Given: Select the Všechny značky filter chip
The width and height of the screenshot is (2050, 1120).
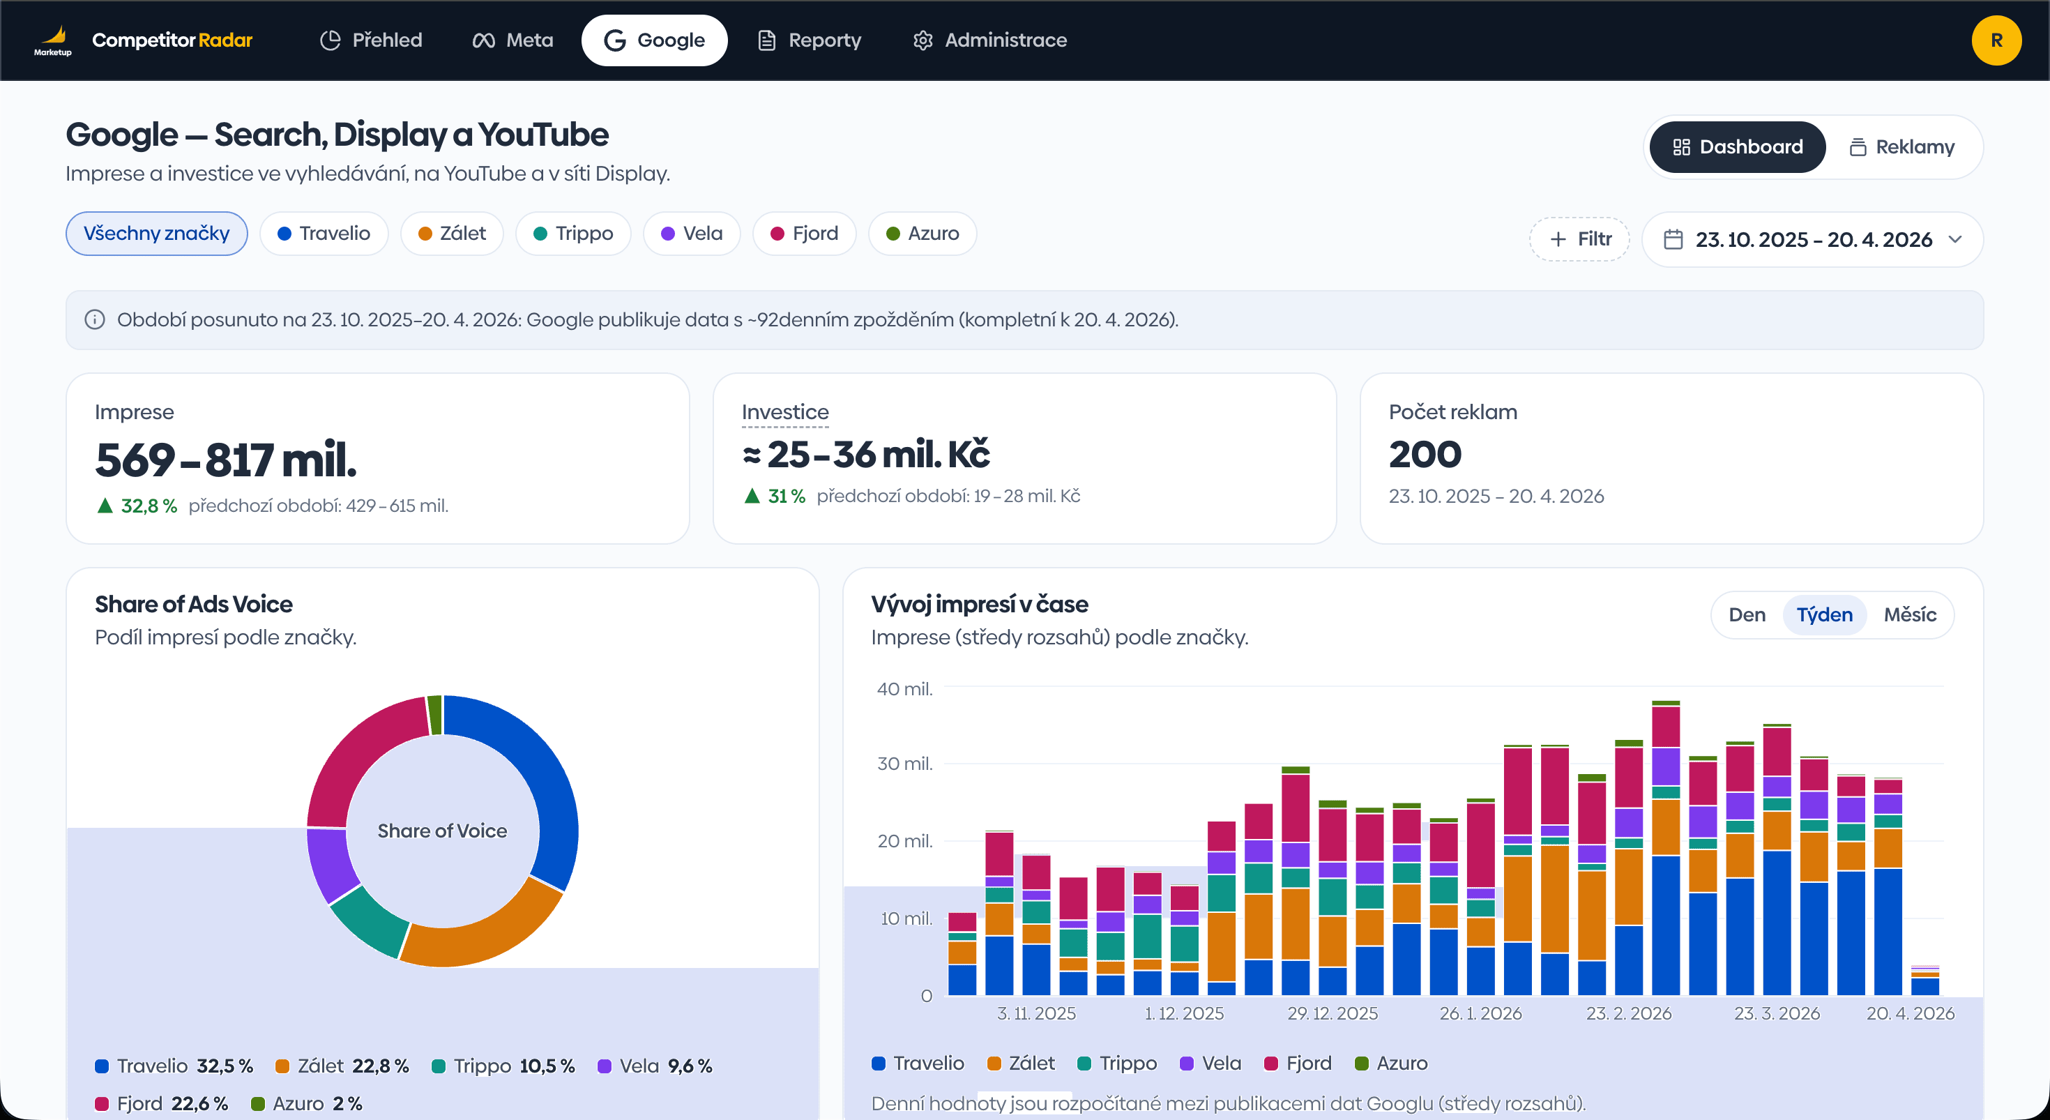Looking at the screenshot, I should 157,233.
